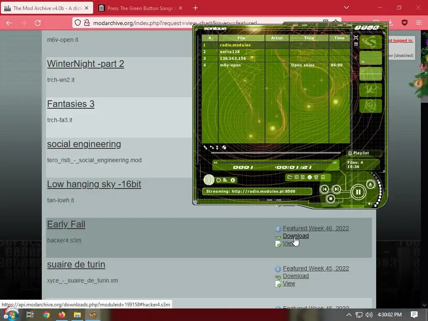Open the rose thumbnail in Sonique sidebar
Viewport: 428px width, 321px height.
tap(370, 106)
